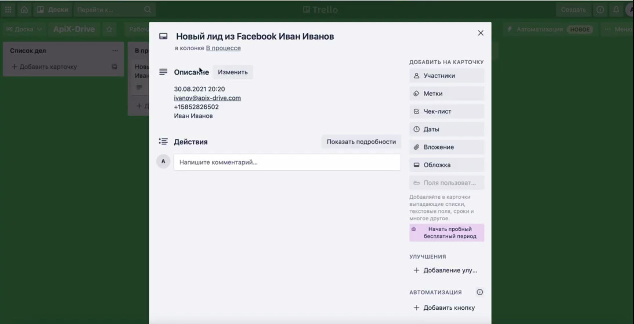Add members via Участники button
The width and height of the screenshot is (634, 324).
[x=447, y=76]
